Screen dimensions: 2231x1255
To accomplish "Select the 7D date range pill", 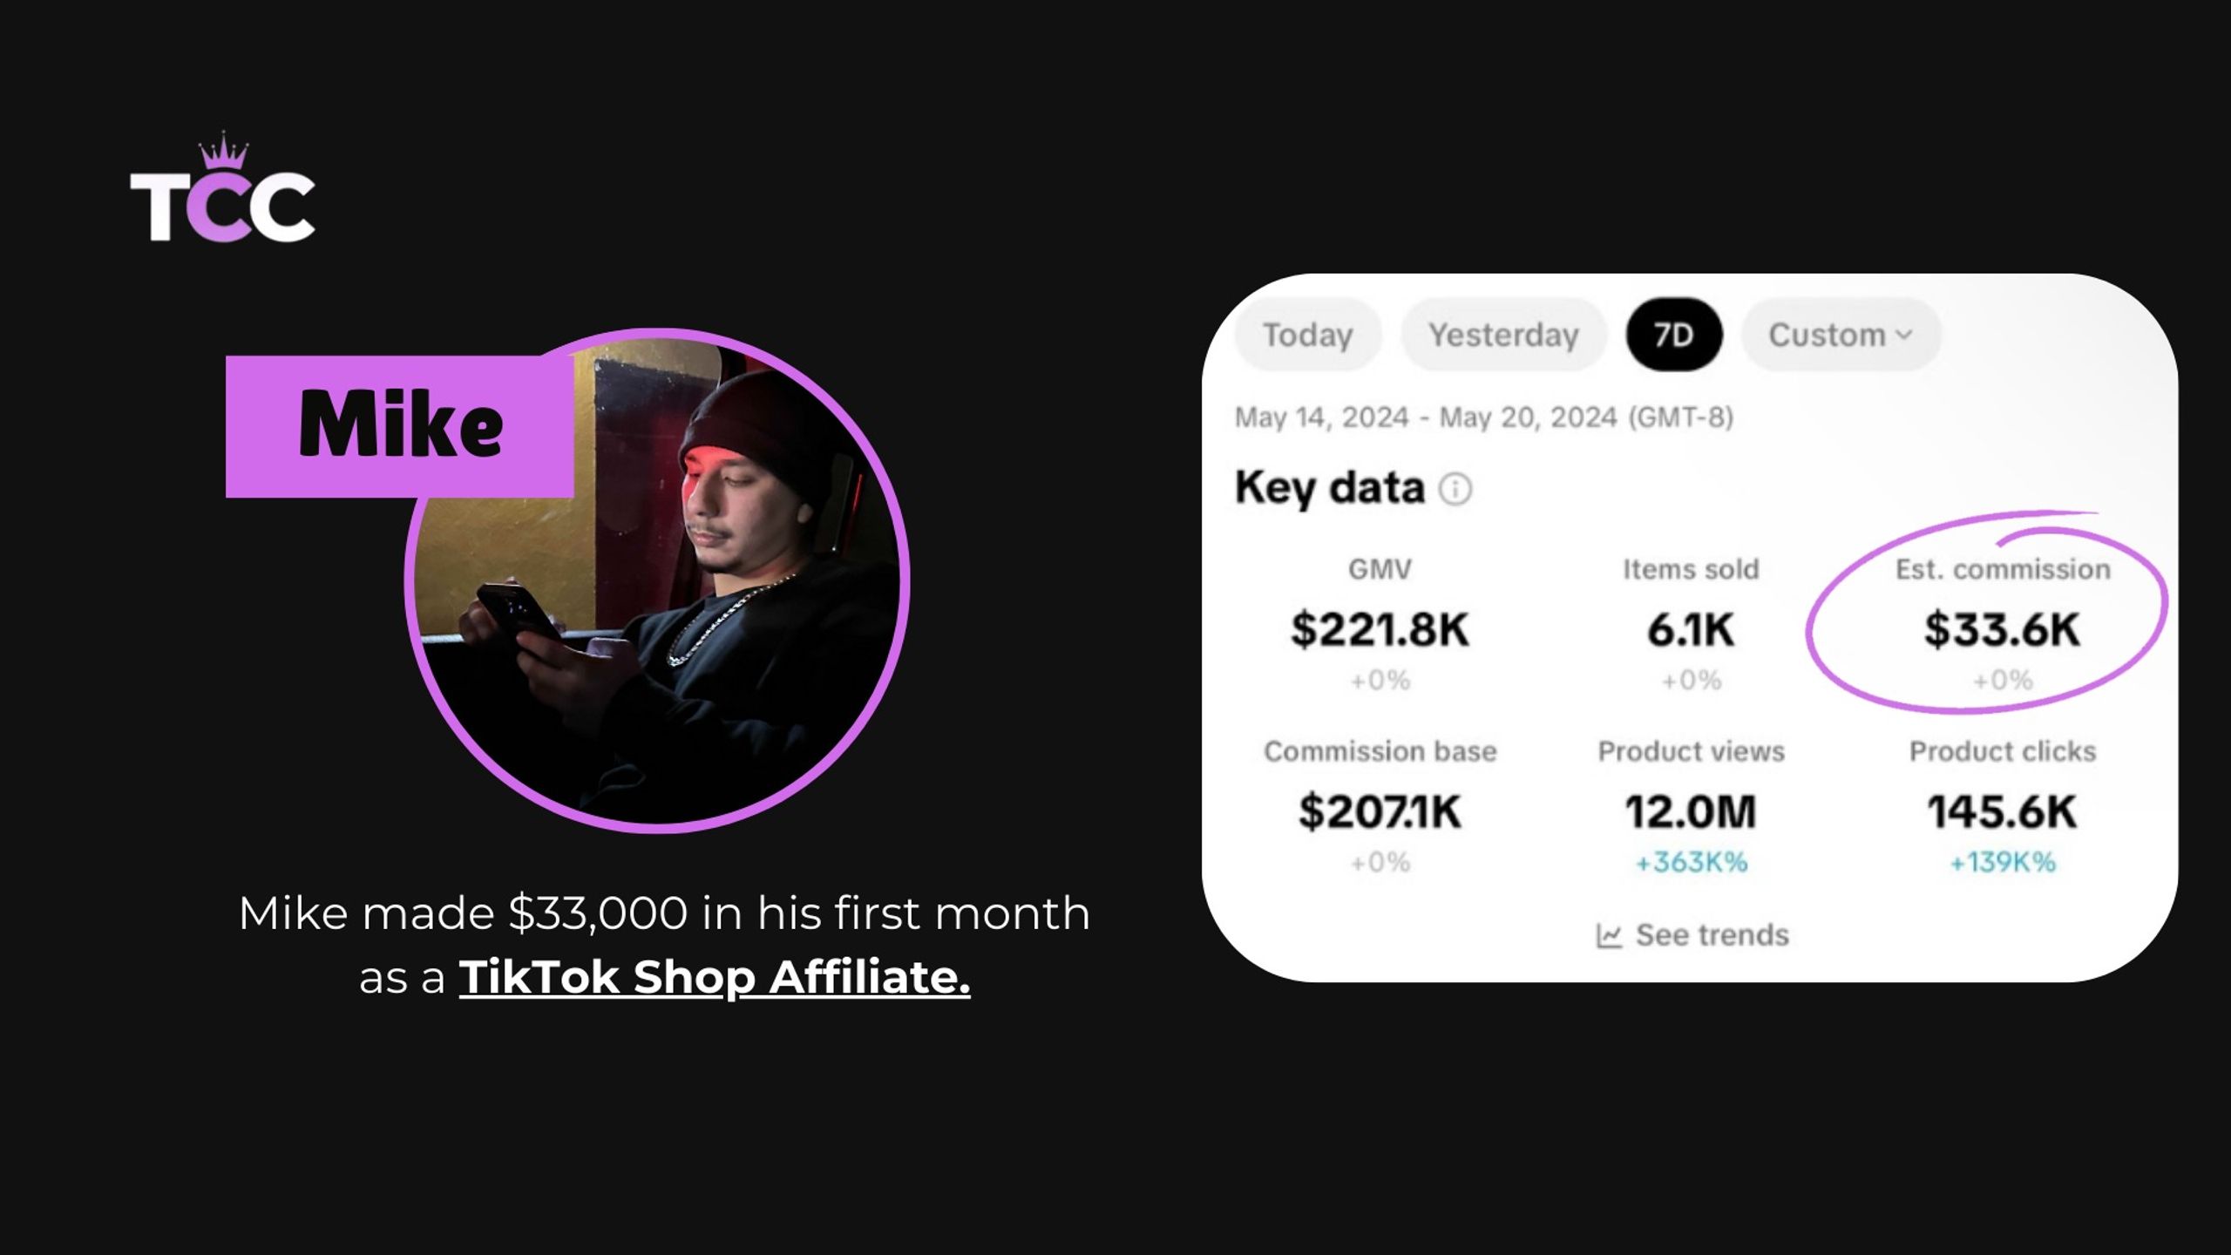I will pyautogui.click(x=1673, y=335).
